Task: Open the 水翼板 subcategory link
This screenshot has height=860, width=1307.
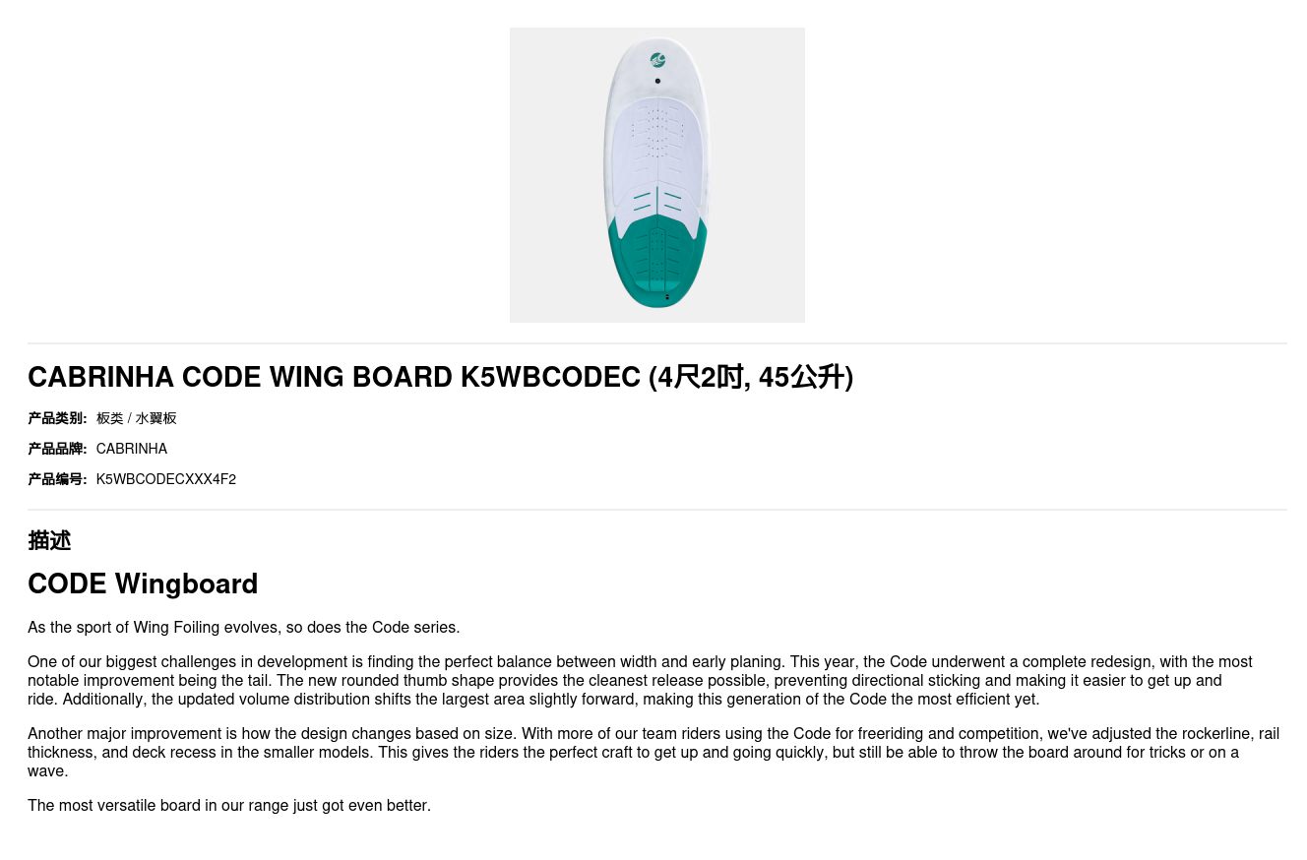Action: (x=156, y=418)
